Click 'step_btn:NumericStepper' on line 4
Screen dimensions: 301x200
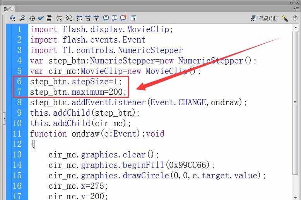[x=101, y=61]
